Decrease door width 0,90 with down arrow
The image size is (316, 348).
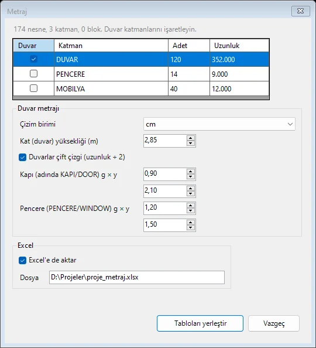pos(191,177)
